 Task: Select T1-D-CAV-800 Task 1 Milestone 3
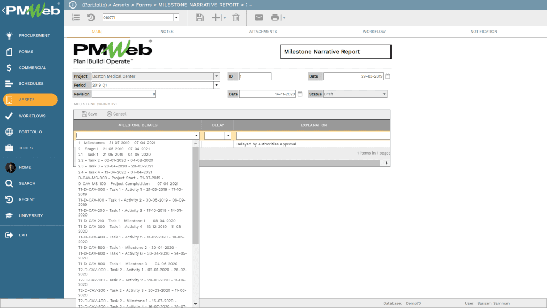click(128, 264)
